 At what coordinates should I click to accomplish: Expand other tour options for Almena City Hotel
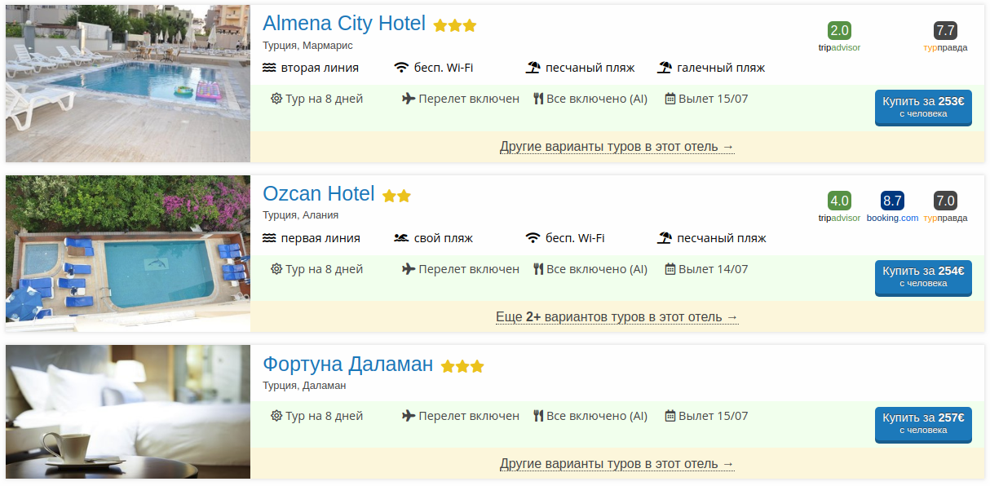coord(617,147)
